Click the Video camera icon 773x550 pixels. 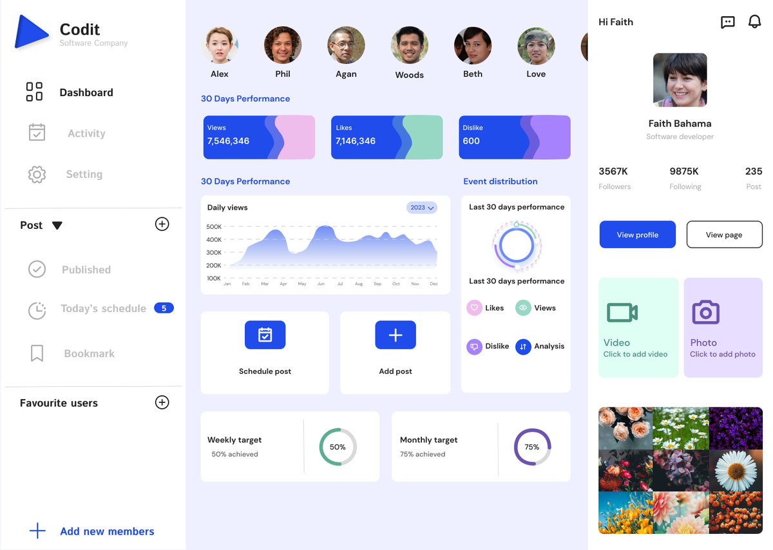point(622,313)
